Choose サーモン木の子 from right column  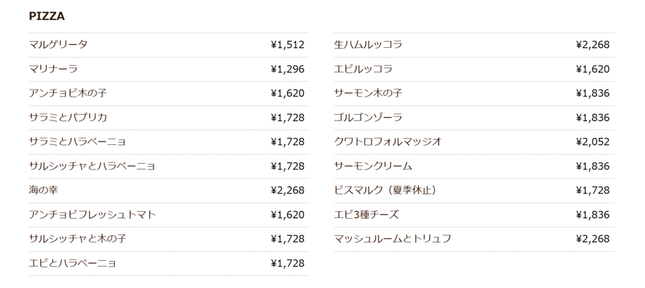coord(368,93)
